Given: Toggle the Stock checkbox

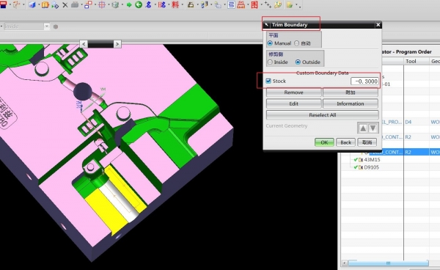Looking at the screenshot, I should [268, 81].
